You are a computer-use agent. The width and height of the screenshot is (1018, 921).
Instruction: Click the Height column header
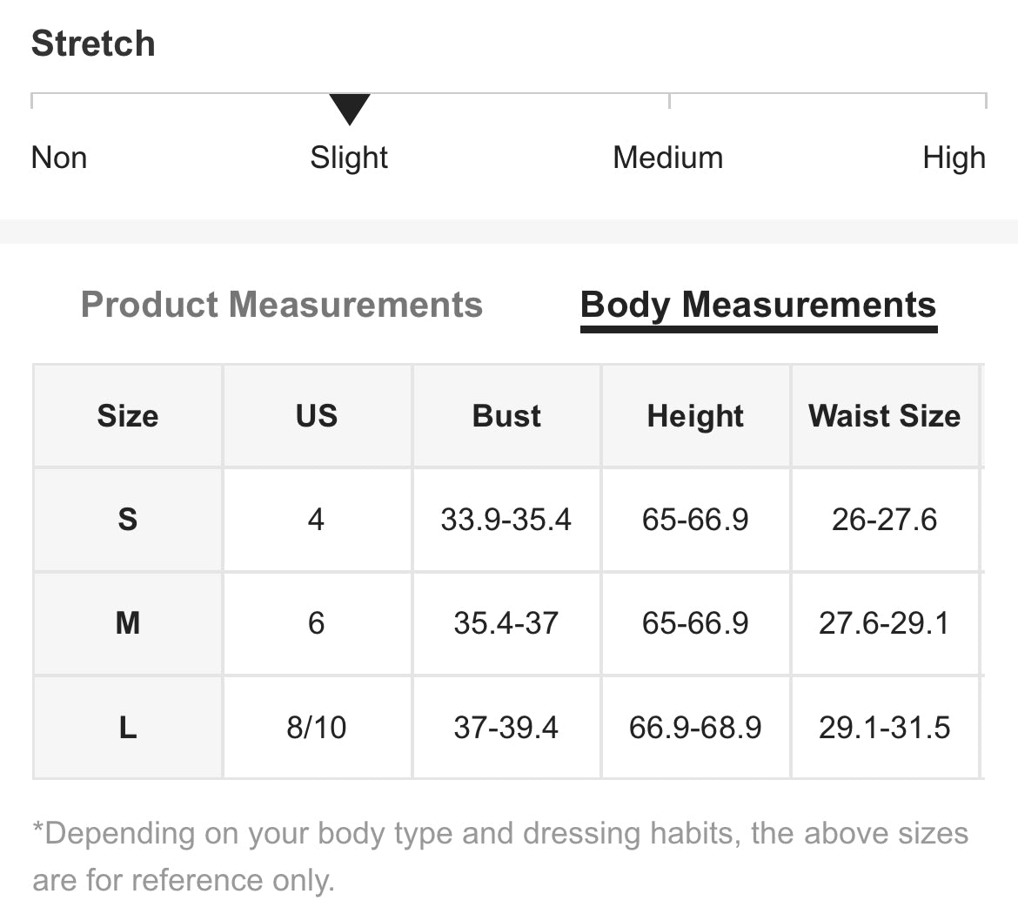pyautogui.click(x=695, y=416)
